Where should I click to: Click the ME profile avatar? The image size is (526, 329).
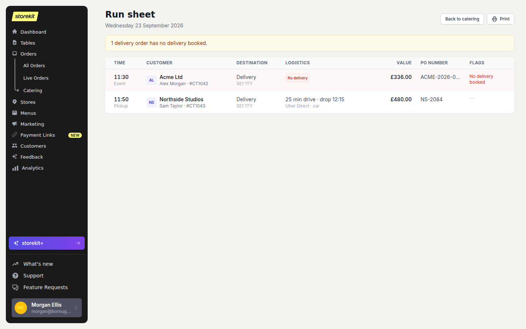coord(21,308)
